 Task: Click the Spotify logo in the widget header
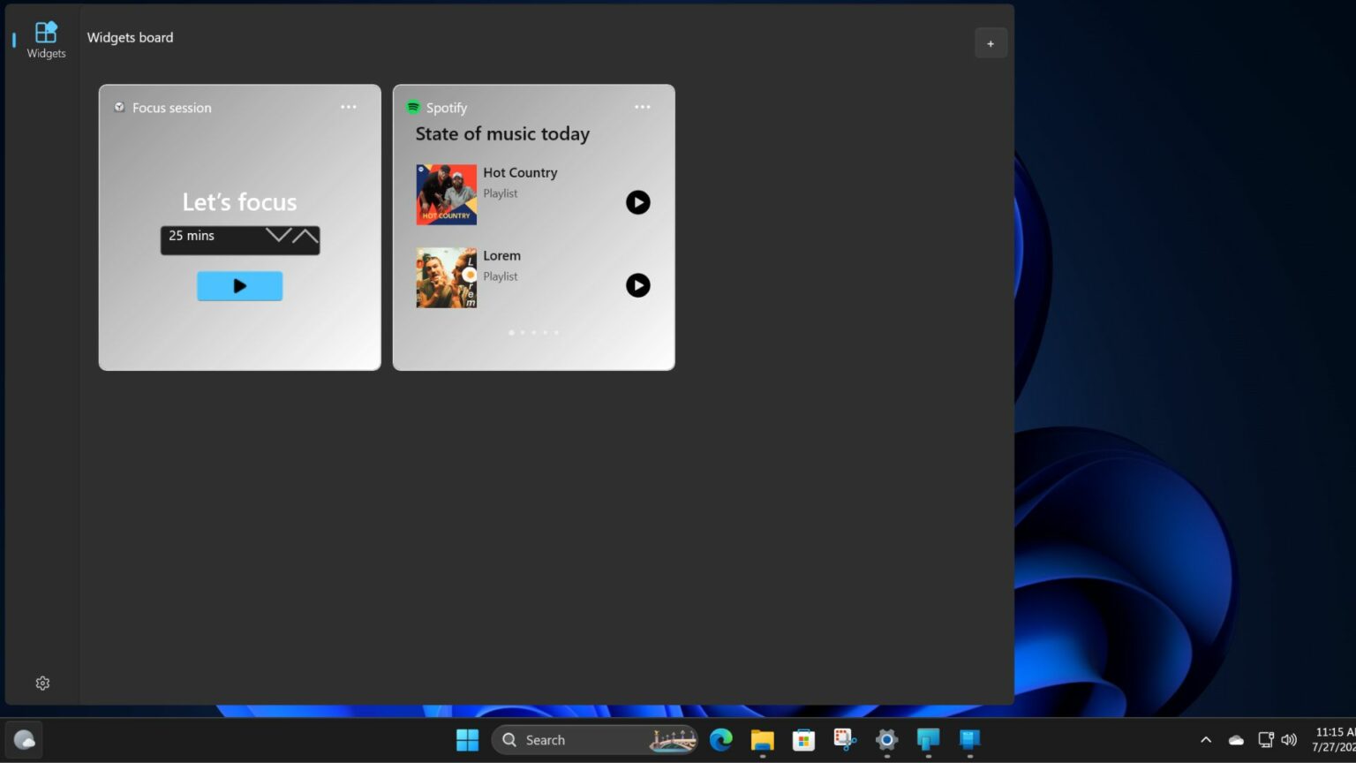coord(412,107)
